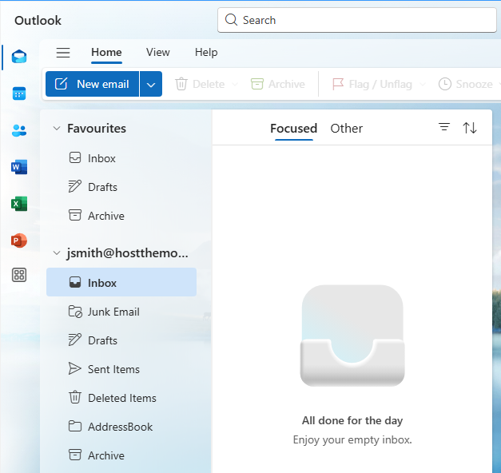The image size is (501, 473).
Task: Click the Favourites heading text
Action: click(x=97, y=129)
